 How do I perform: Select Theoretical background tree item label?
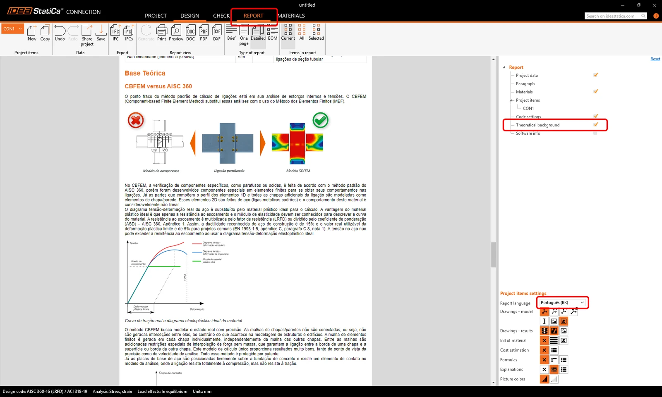537,125
